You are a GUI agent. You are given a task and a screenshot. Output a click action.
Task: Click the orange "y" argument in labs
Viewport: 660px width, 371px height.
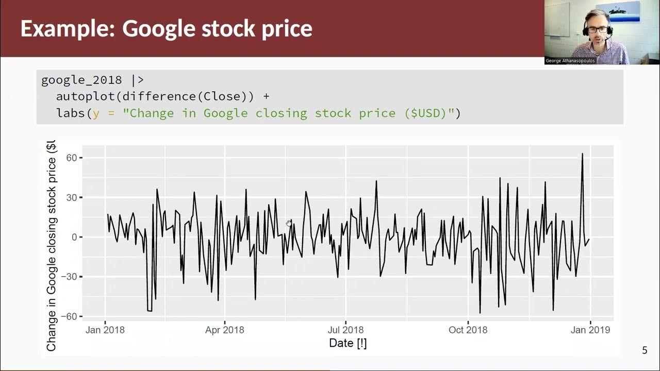tap(96, 113)
